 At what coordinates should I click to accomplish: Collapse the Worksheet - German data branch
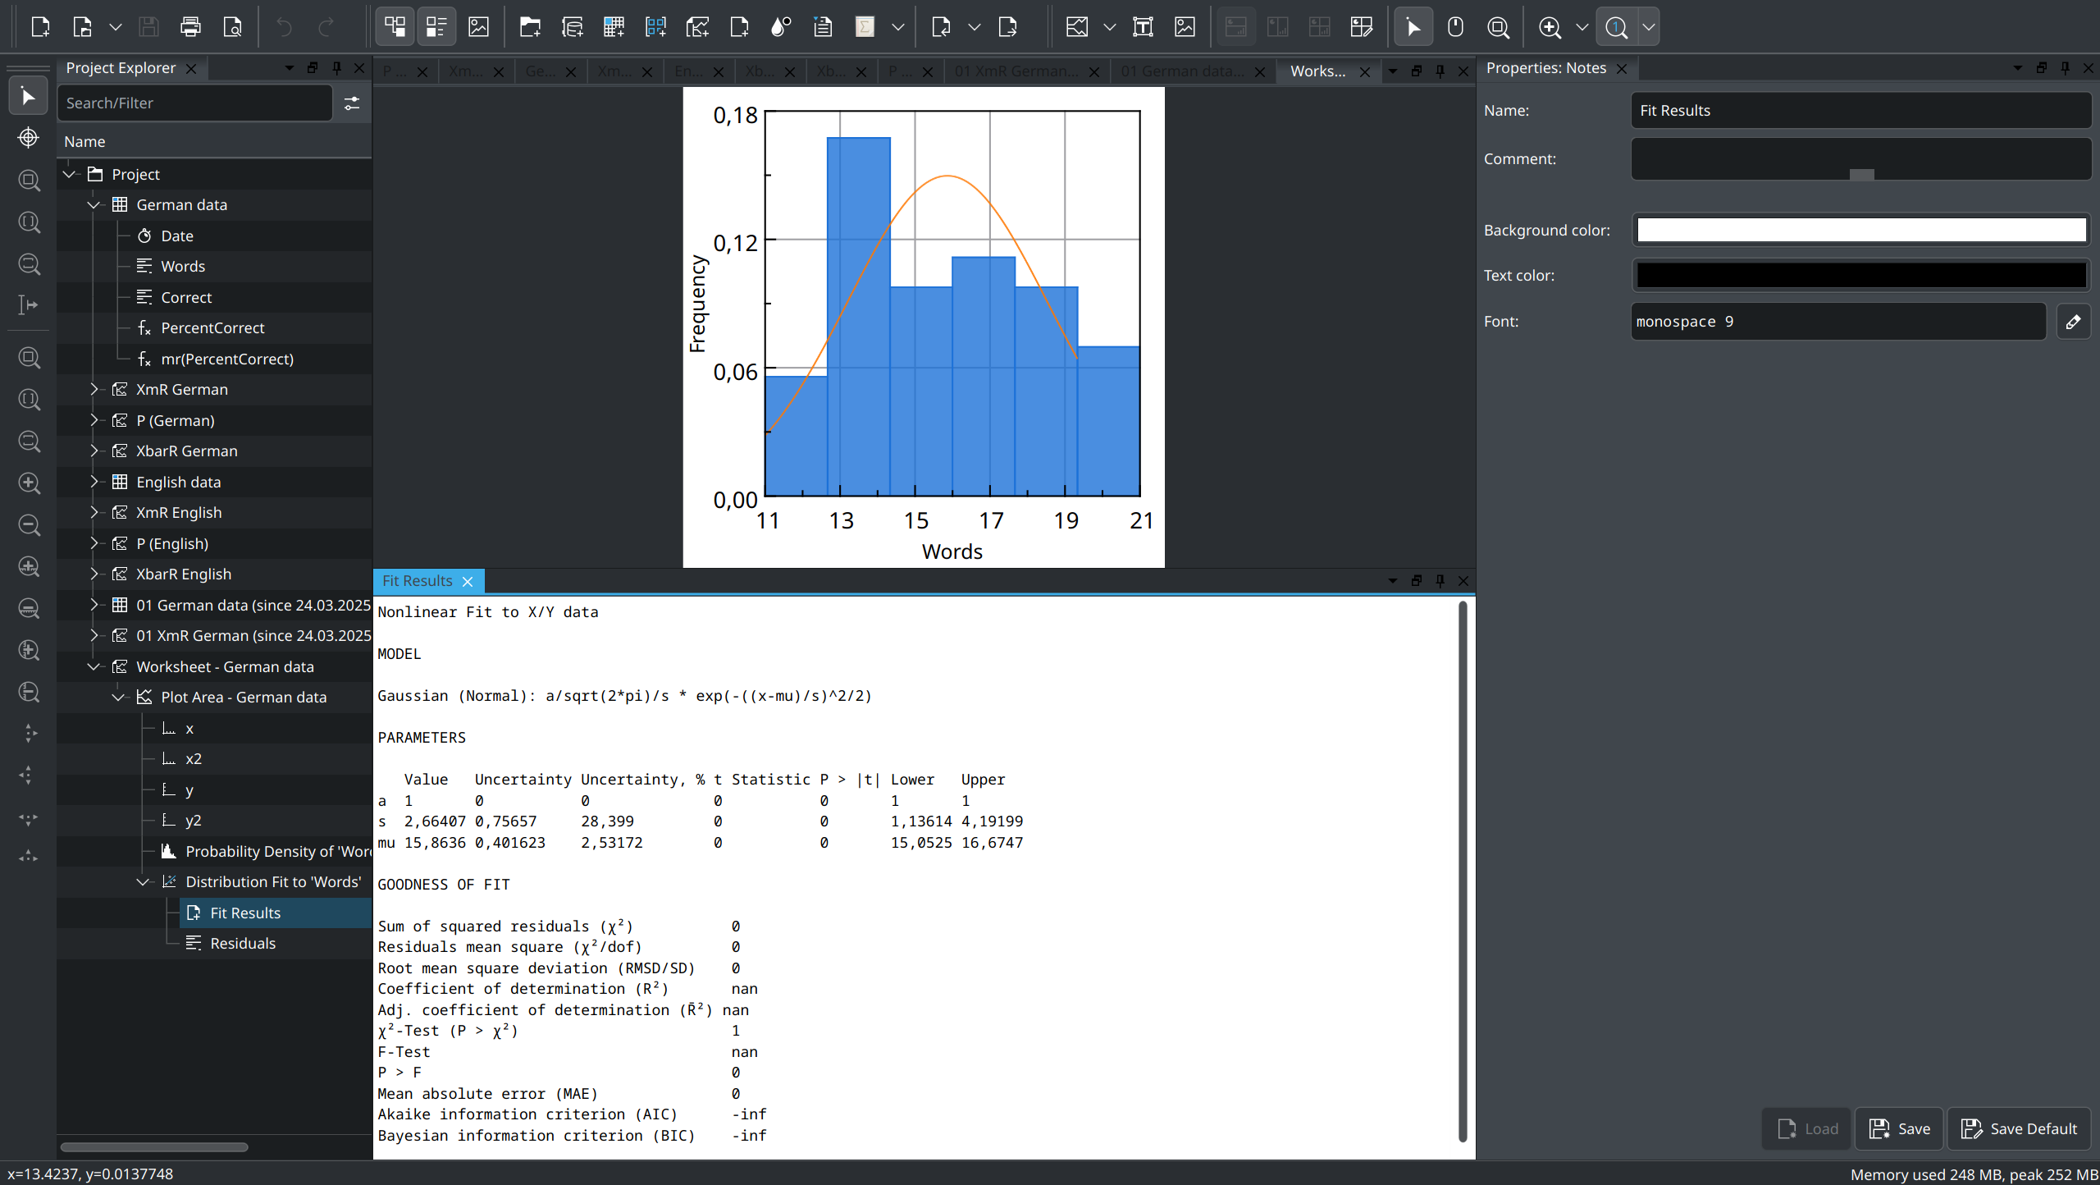point(93,666)
